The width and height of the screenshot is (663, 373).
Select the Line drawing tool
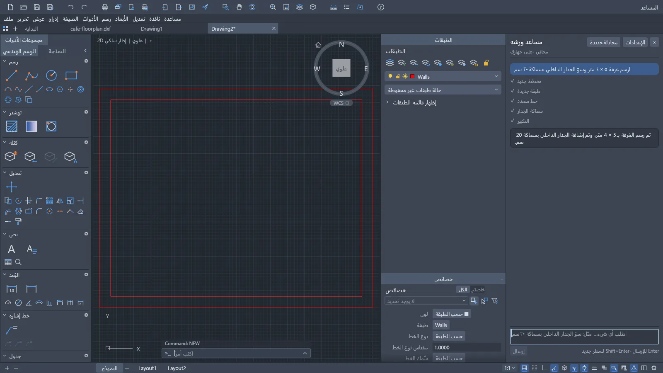(12, 75)
